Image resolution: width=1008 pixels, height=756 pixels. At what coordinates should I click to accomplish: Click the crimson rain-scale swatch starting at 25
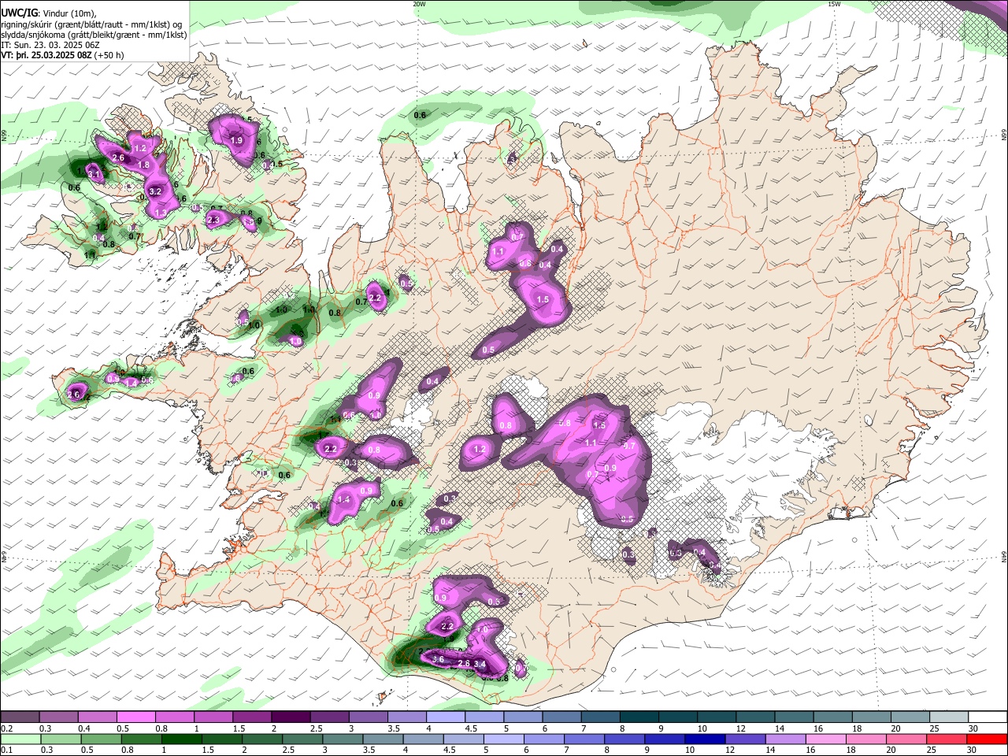(x=947, y=739)
